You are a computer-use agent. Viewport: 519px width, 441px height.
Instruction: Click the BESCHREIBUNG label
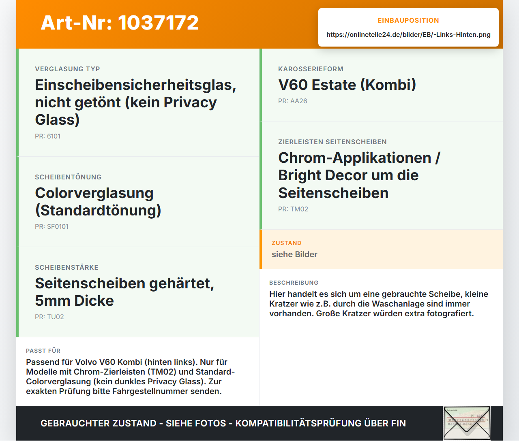[x=294, y=283]
